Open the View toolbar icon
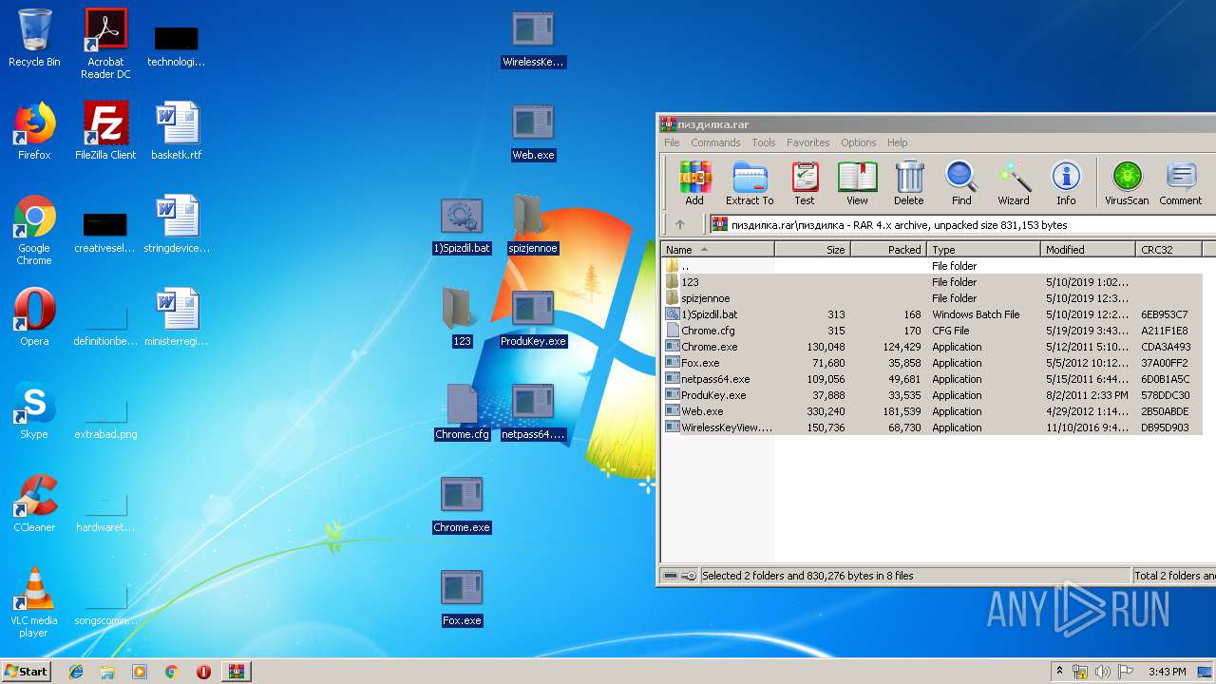This screenshot has width=1216, height=684. click(857, 183)
